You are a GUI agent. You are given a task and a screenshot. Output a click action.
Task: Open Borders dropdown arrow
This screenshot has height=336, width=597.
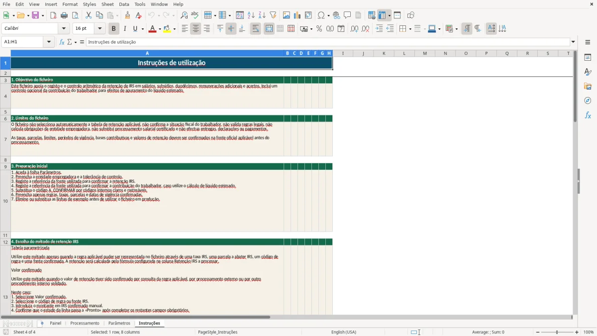[410, 29]
